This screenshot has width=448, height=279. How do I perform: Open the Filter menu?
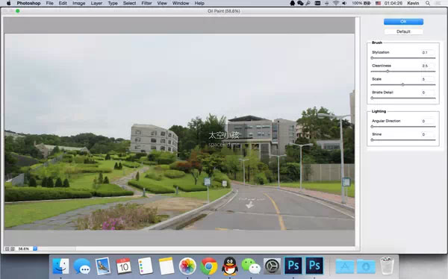(x=146, y=3)
